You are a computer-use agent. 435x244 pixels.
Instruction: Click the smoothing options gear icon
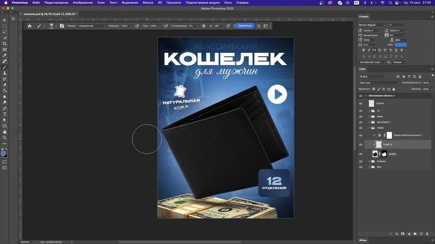204,26
